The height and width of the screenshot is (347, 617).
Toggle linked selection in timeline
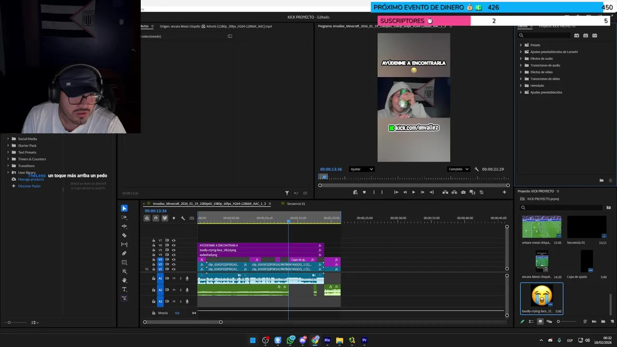coord(165,218)
